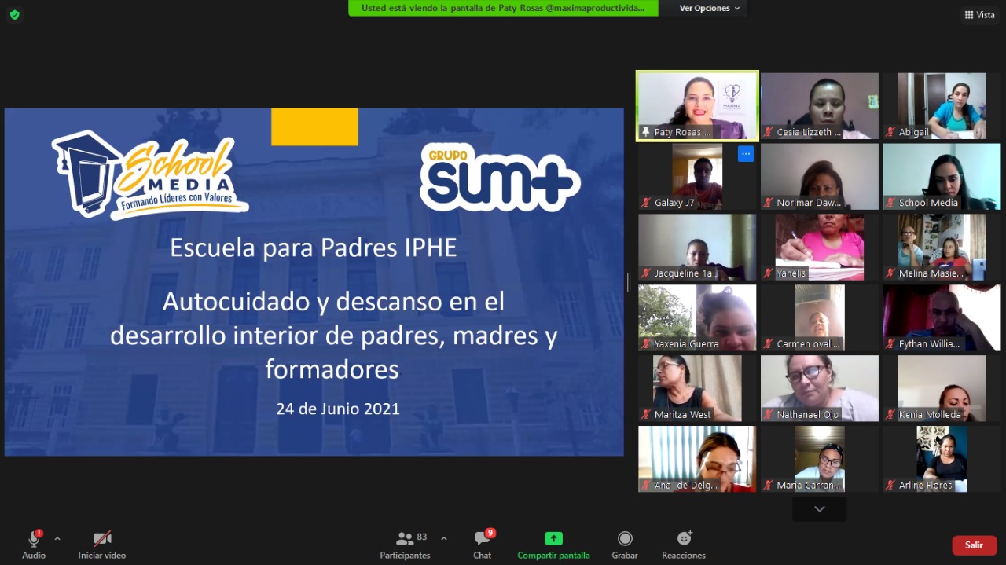
Task: Click muted mic icon on Yaxenia Guerra label
Action: coord(646,344)
